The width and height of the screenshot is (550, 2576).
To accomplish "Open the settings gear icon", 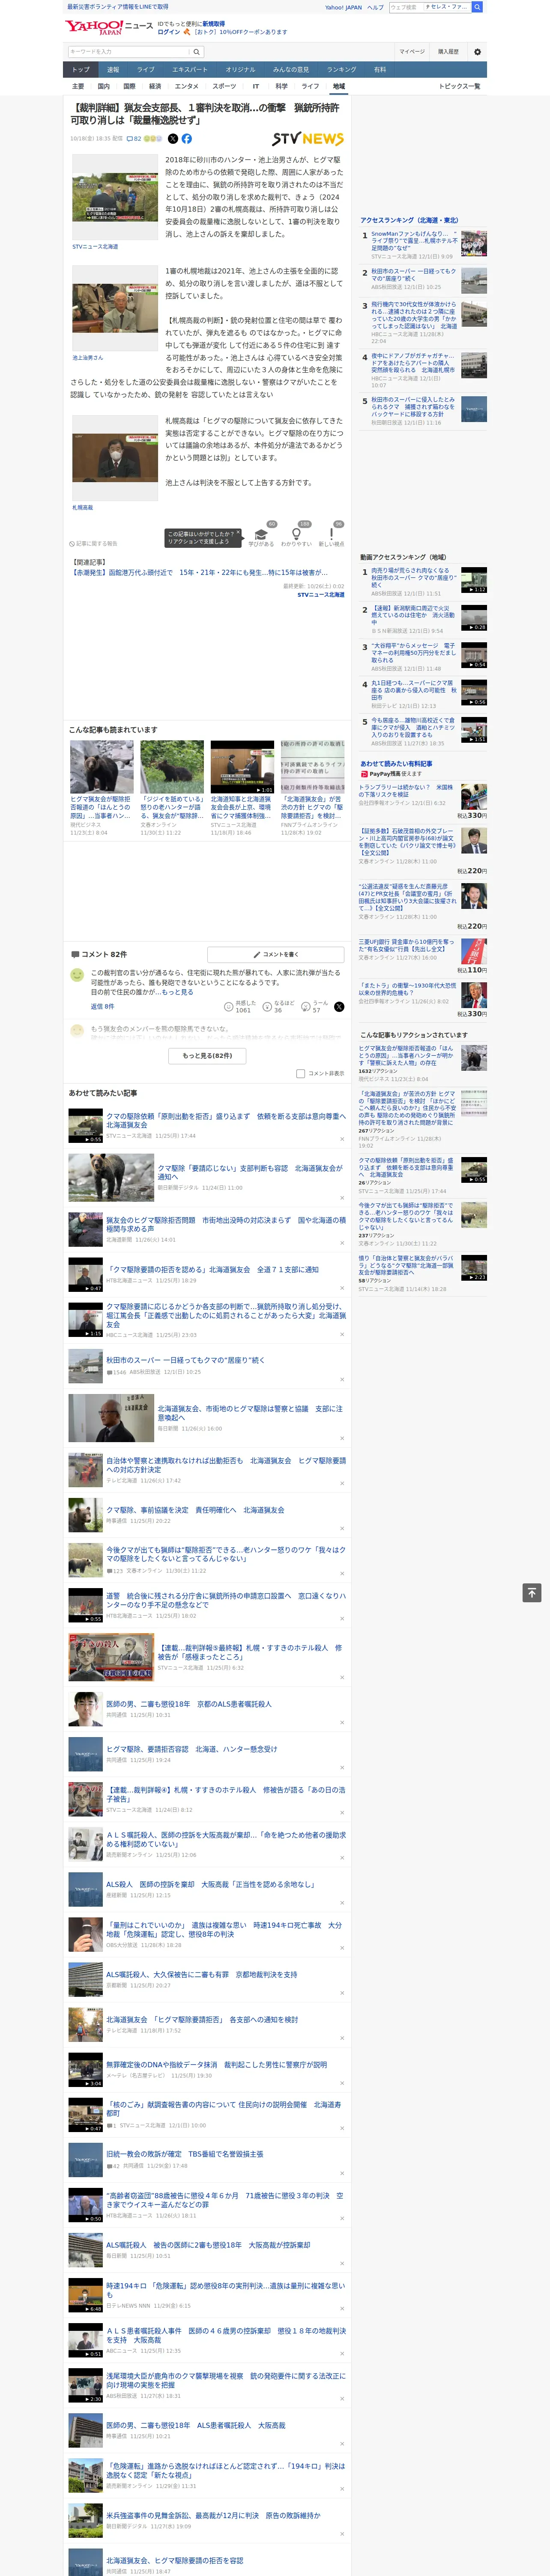I will pyautogui.click(x=477, y=52).
